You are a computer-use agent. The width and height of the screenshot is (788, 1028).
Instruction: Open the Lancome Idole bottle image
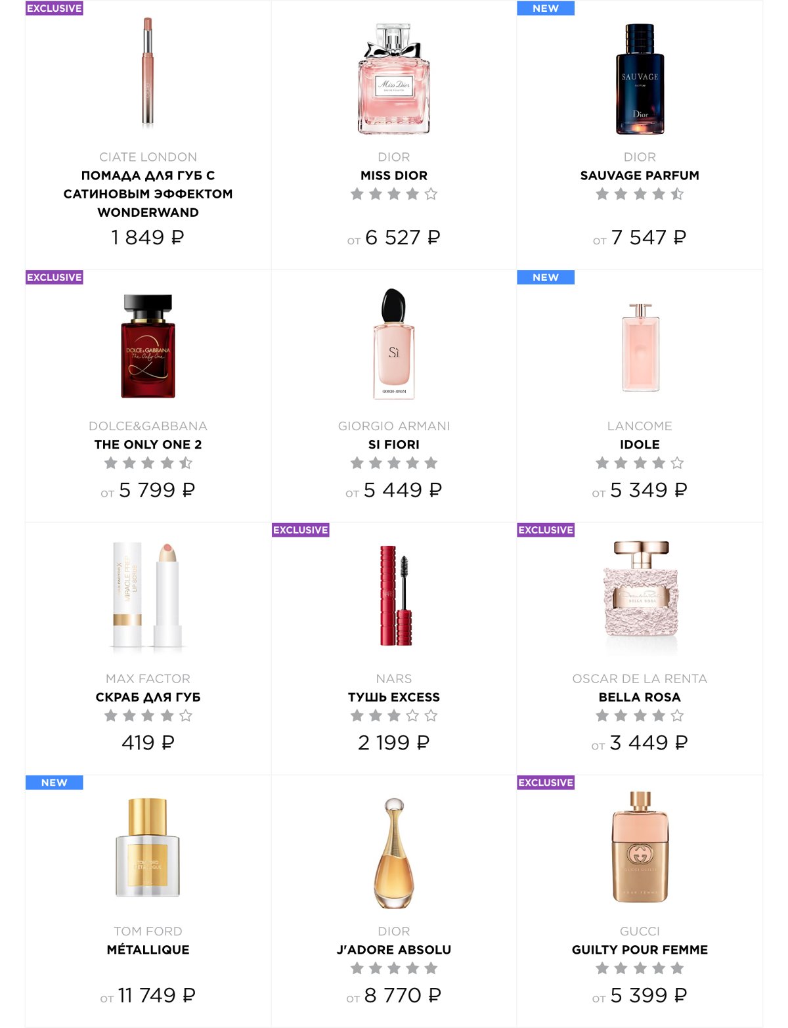(x=640, y=347)
